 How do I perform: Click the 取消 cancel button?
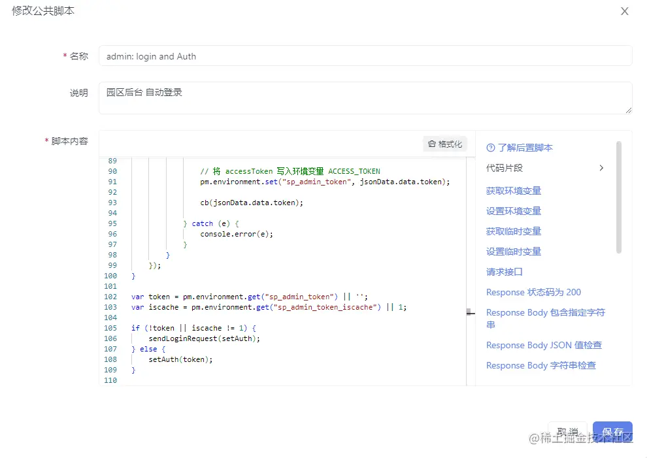point(567,432)
